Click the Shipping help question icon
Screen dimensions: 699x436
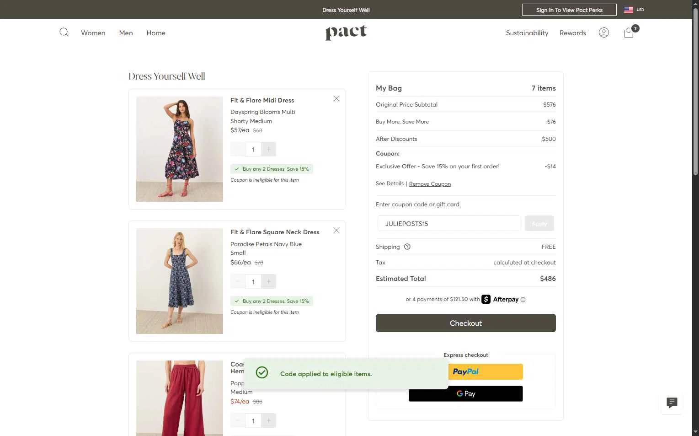tap(407, 247)
